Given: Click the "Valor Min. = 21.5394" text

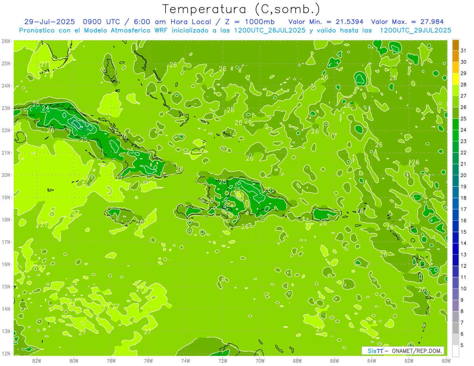Looking at the screenshot, I should pyautogui.click(x=325, y=21).
